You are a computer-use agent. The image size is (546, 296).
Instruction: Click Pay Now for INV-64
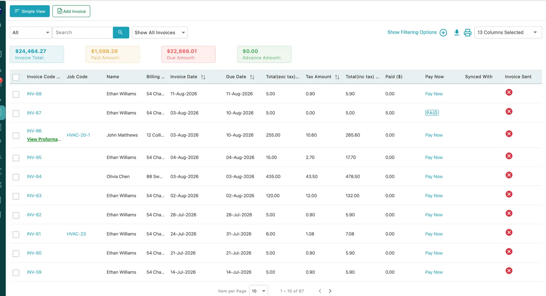point(434,177)
